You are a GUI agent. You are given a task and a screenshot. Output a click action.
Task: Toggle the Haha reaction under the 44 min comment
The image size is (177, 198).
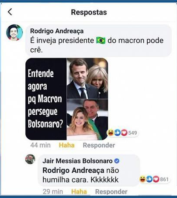pos(67,145)
